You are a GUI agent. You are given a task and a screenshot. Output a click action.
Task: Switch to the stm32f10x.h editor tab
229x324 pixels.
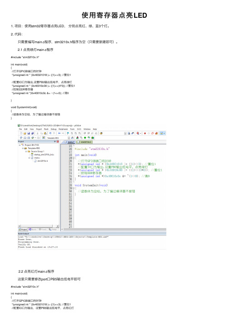click(x=85, y=142)
